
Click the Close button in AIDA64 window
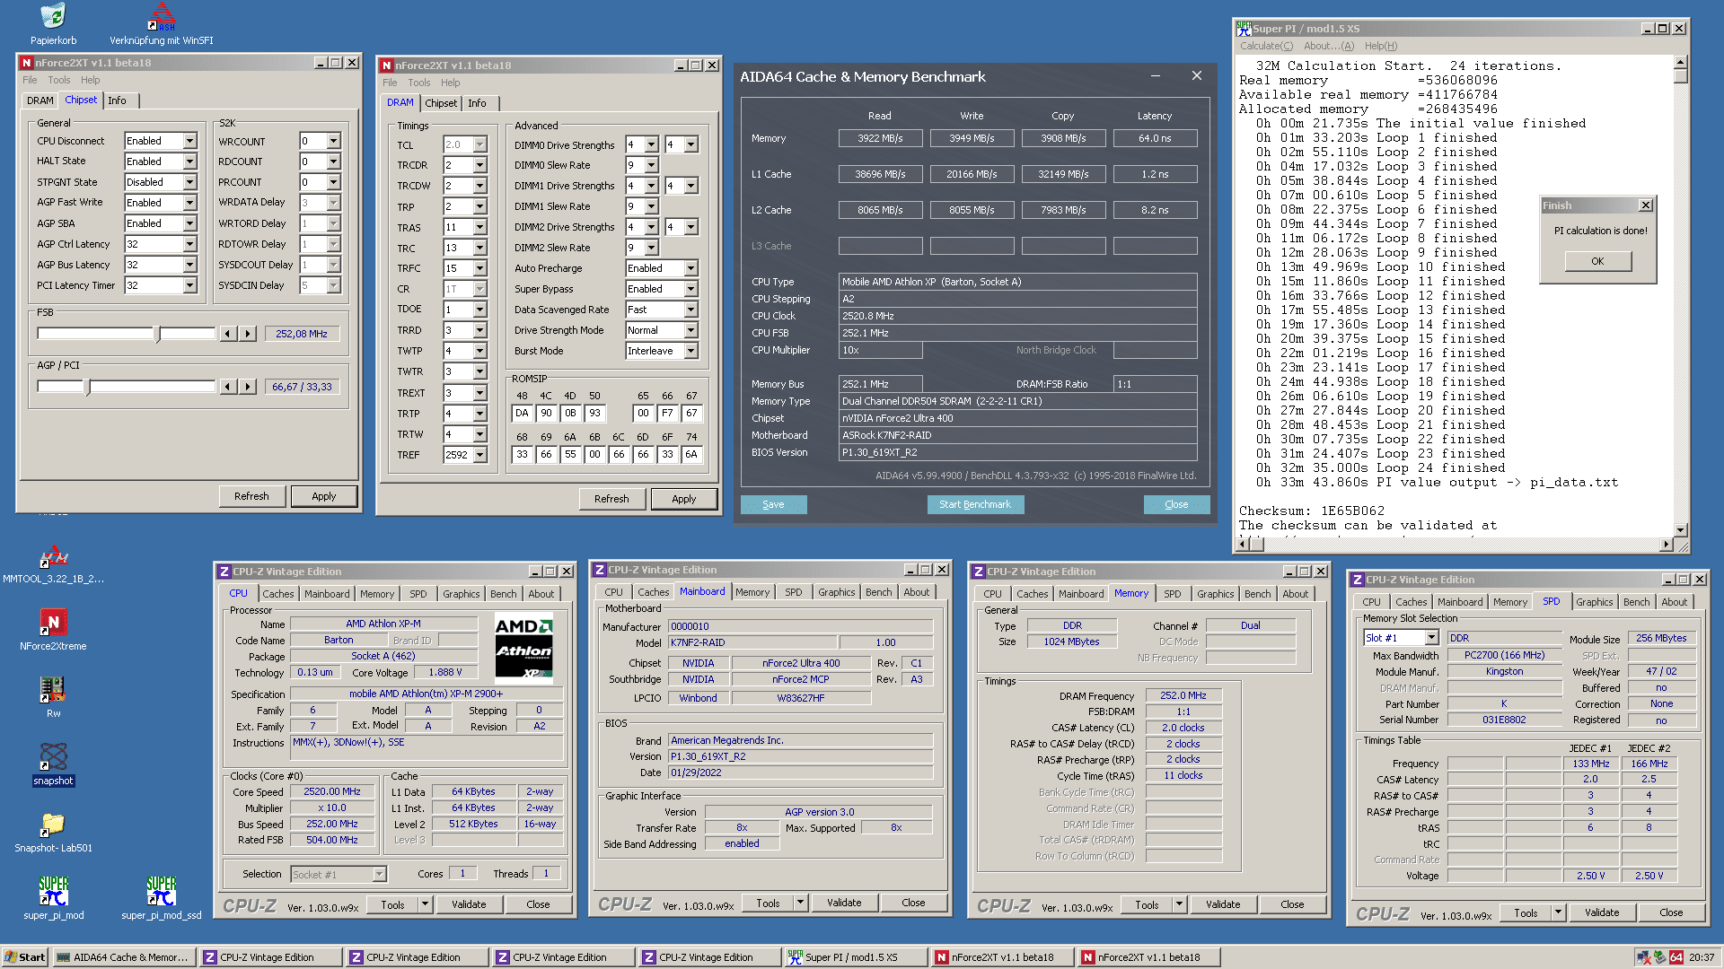pos(1176,504)
